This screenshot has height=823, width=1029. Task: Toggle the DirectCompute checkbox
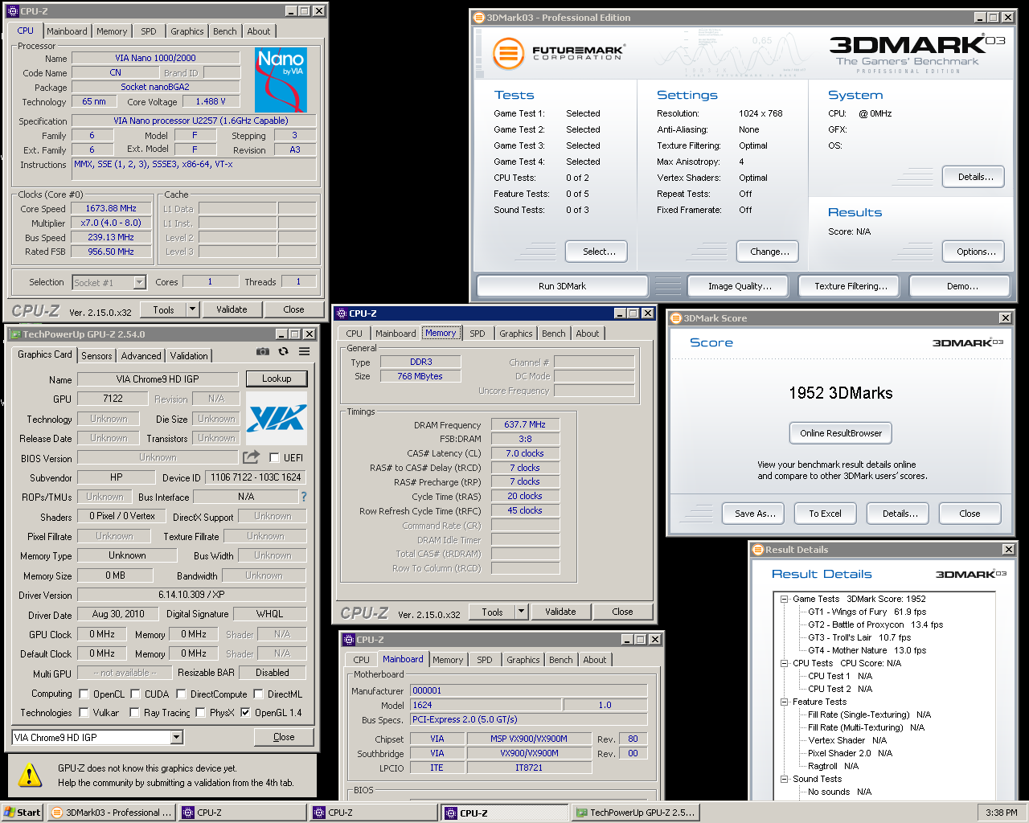[181, 694]
